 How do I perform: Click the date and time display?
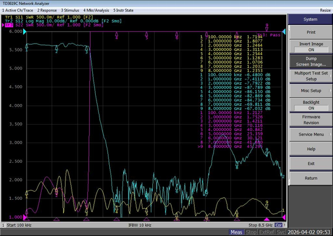click(309, 232)
